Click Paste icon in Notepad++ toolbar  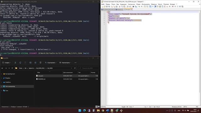click(x=124, y=7)
